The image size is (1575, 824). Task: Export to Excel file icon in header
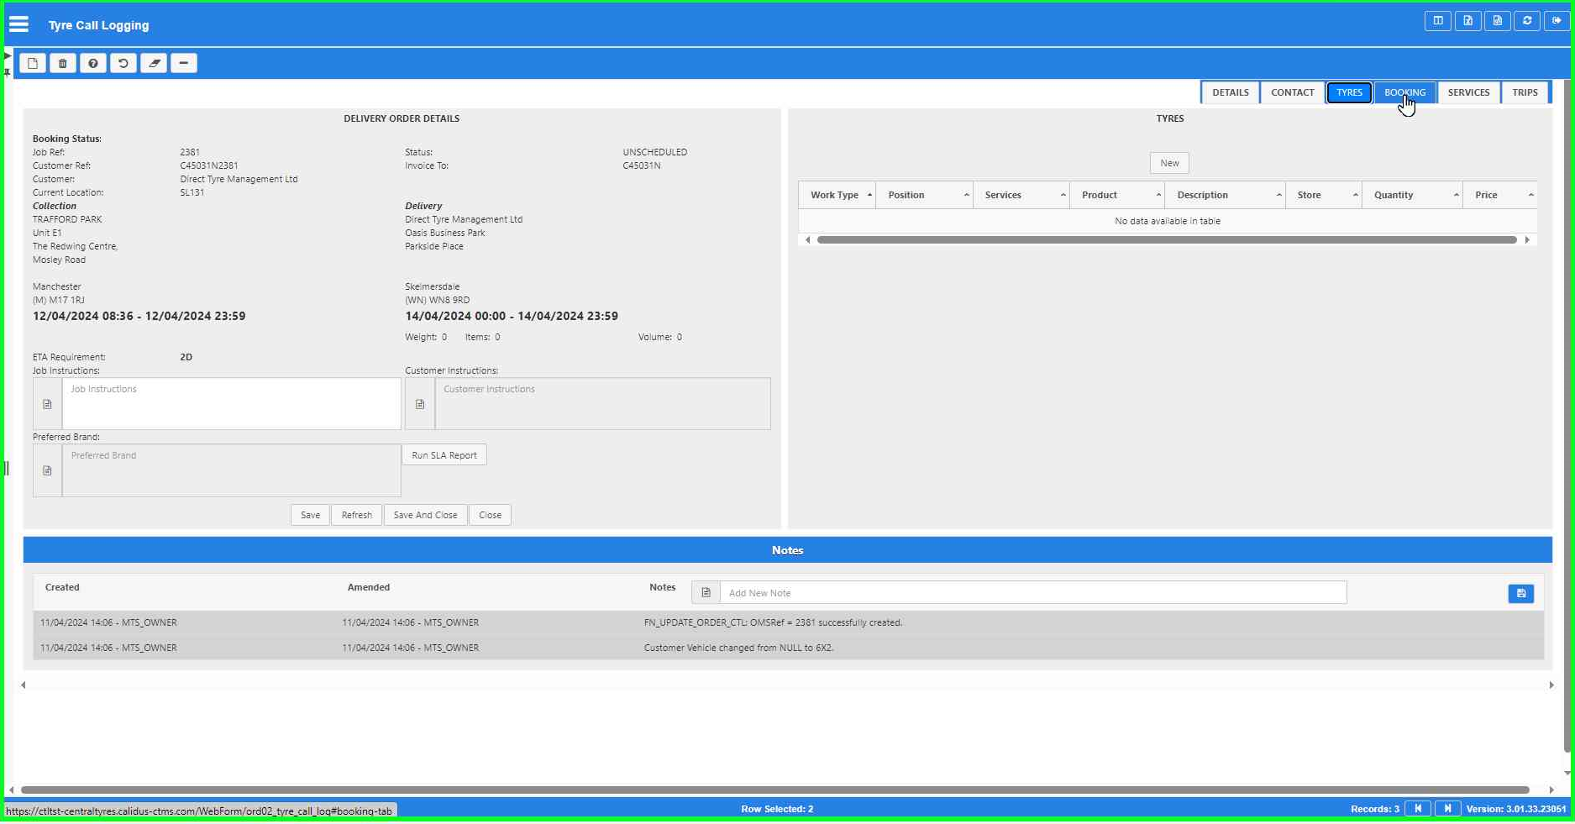point(1467,21)
